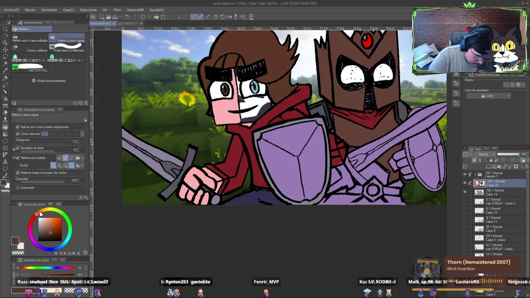The image size is (530, 298).
Task: Select the VECTOR FILL sub tool
Action: point(30,68)
